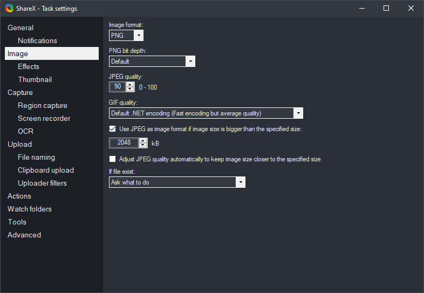This screenshot has height=293, width=424.
Task: Decrease the kB size limit with down arrow
Action: tap(142, 145)
